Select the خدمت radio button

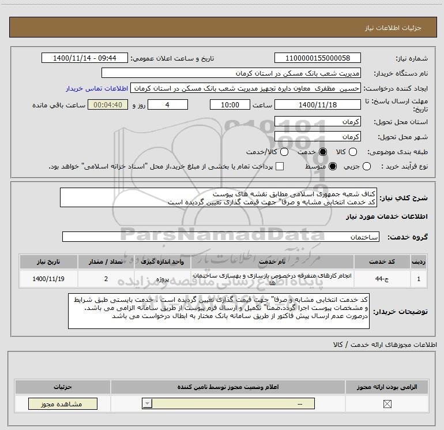323,152
